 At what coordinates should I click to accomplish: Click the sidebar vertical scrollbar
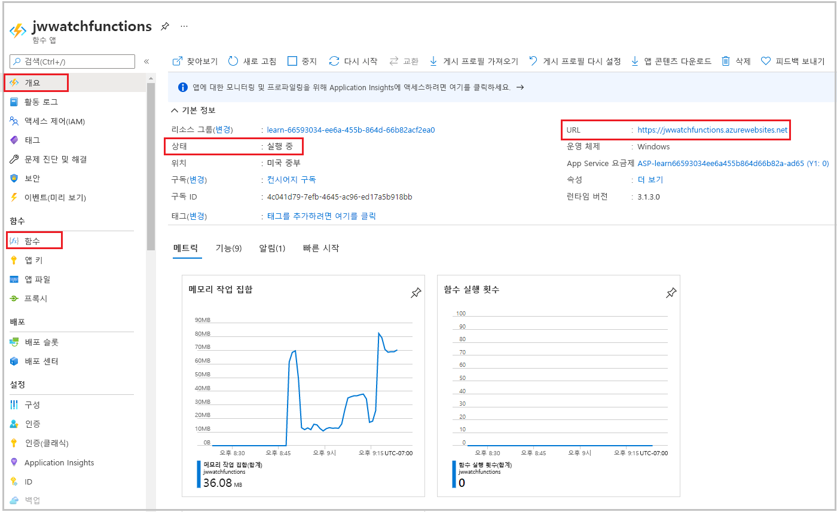(x=151, y=167)
